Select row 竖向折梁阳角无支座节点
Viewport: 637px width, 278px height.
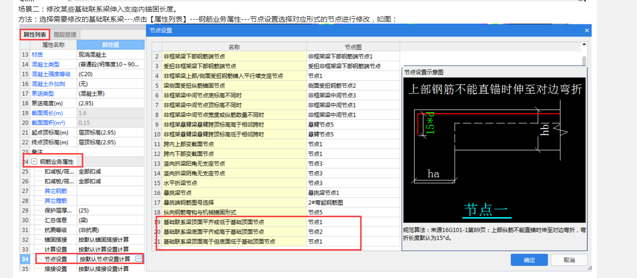tap(276, 163)
